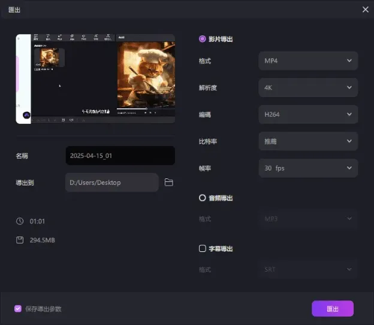Click the 名稱 label

pos(22,156)
